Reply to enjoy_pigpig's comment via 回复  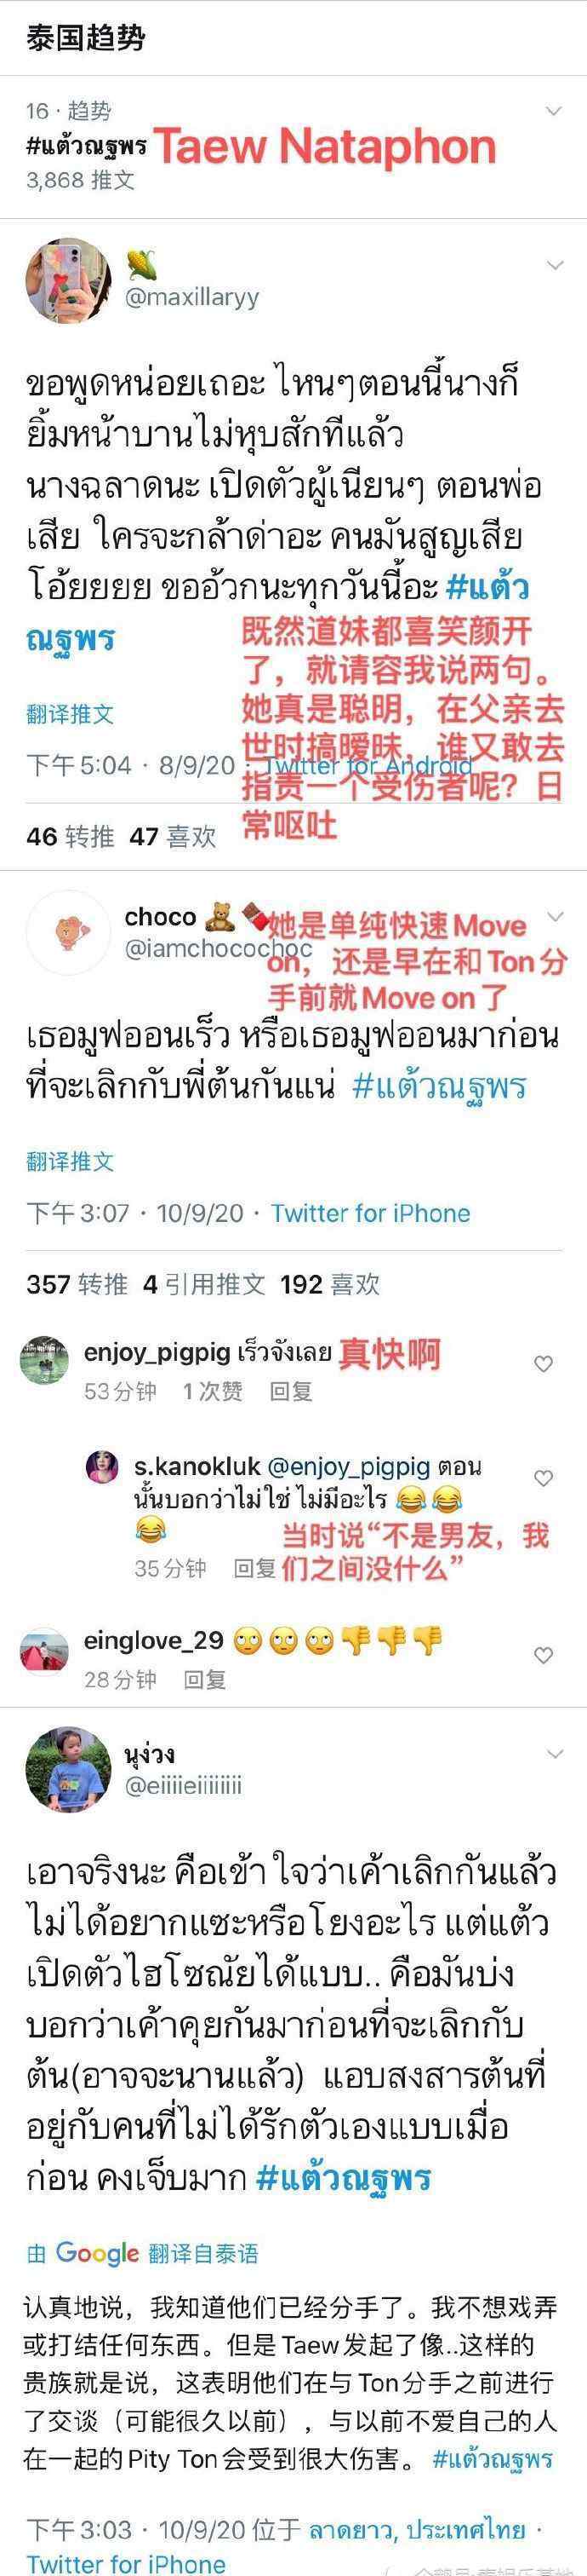(290, 1391)
